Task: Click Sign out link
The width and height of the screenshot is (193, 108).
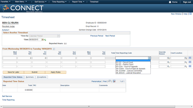Action: point(187,2)
